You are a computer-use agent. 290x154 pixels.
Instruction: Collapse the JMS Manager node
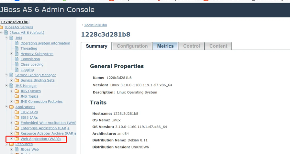pyautogui.click(x=6, y=86)
